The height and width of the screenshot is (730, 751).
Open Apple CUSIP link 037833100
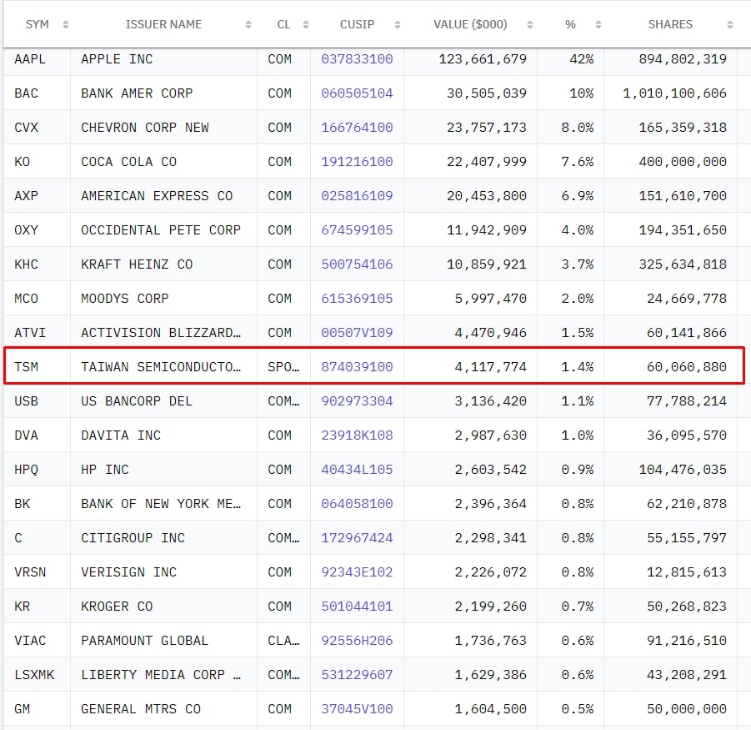(x=357, y=59)
